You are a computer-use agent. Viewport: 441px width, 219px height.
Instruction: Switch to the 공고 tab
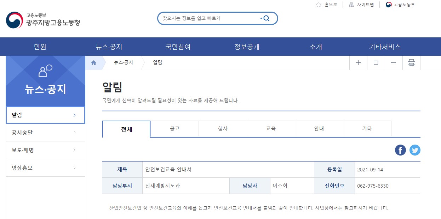(x=174, y=129)
